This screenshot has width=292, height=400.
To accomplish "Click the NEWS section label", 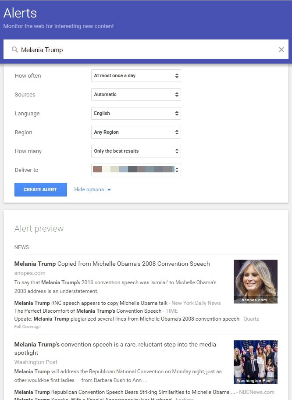I will [21, 247].
